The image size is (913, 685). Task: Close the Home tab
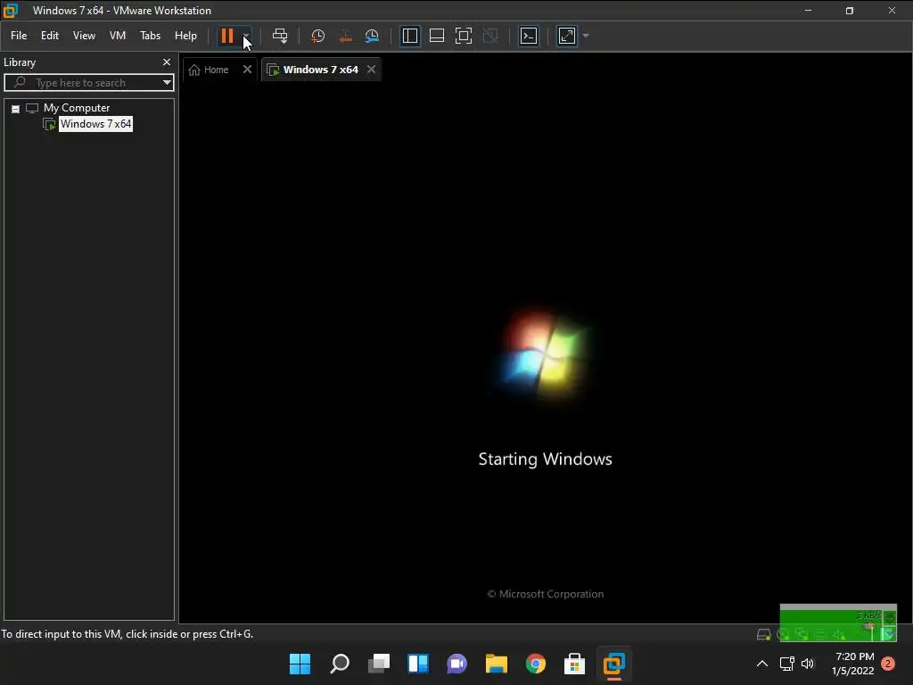248,70
